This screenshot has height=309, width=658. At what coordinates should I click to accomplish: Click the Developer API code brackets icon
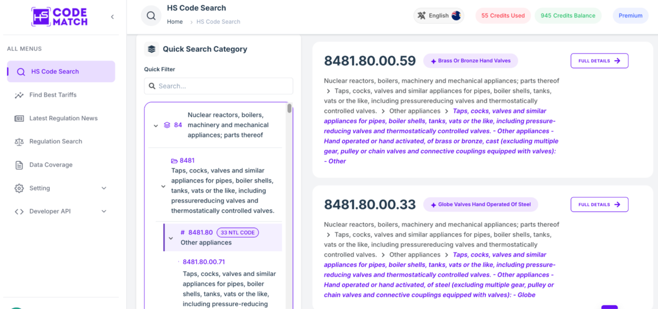pos(19,212)
